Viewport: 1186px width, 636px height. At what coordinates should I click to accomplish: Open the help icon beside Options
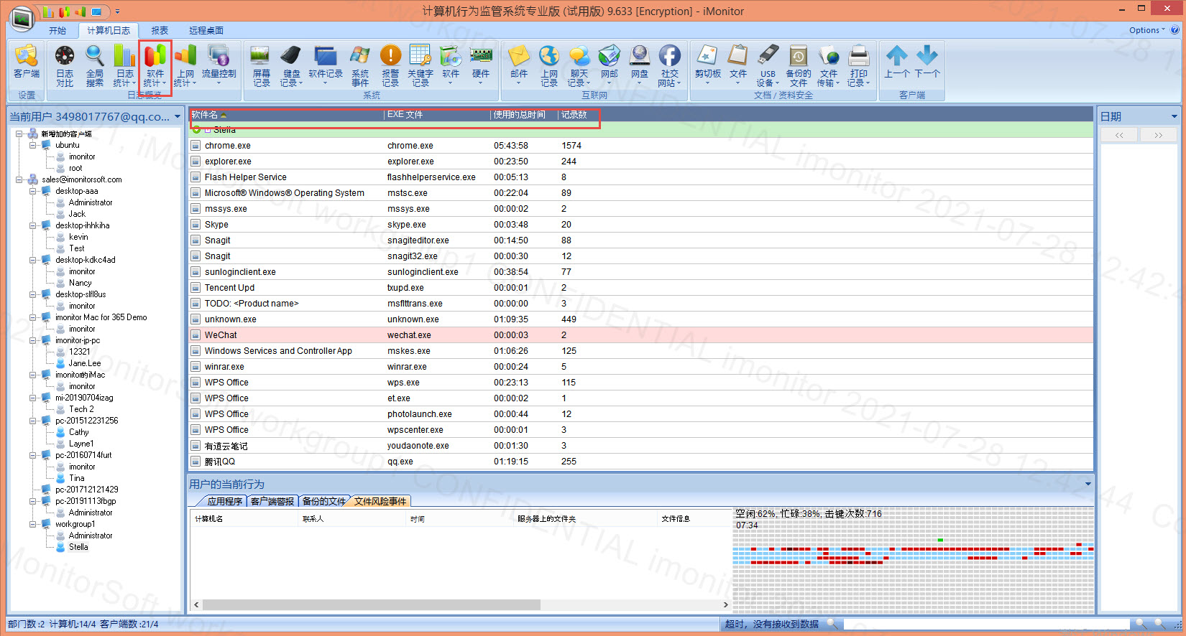pyautogui.click(x=1175, y=30)
